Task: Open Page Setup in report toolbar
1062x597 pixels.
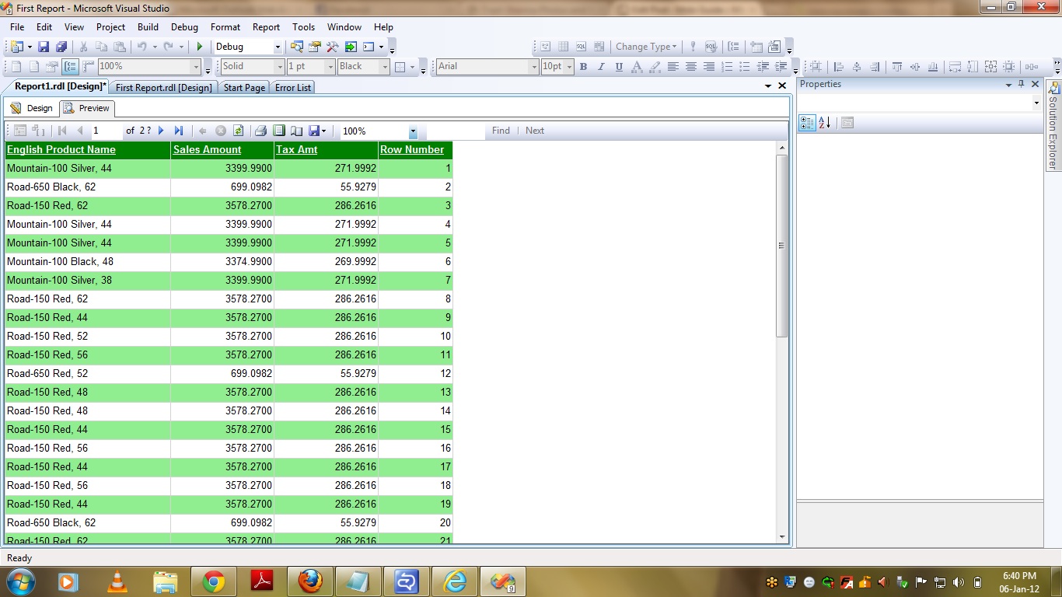Action: point(296,131)
